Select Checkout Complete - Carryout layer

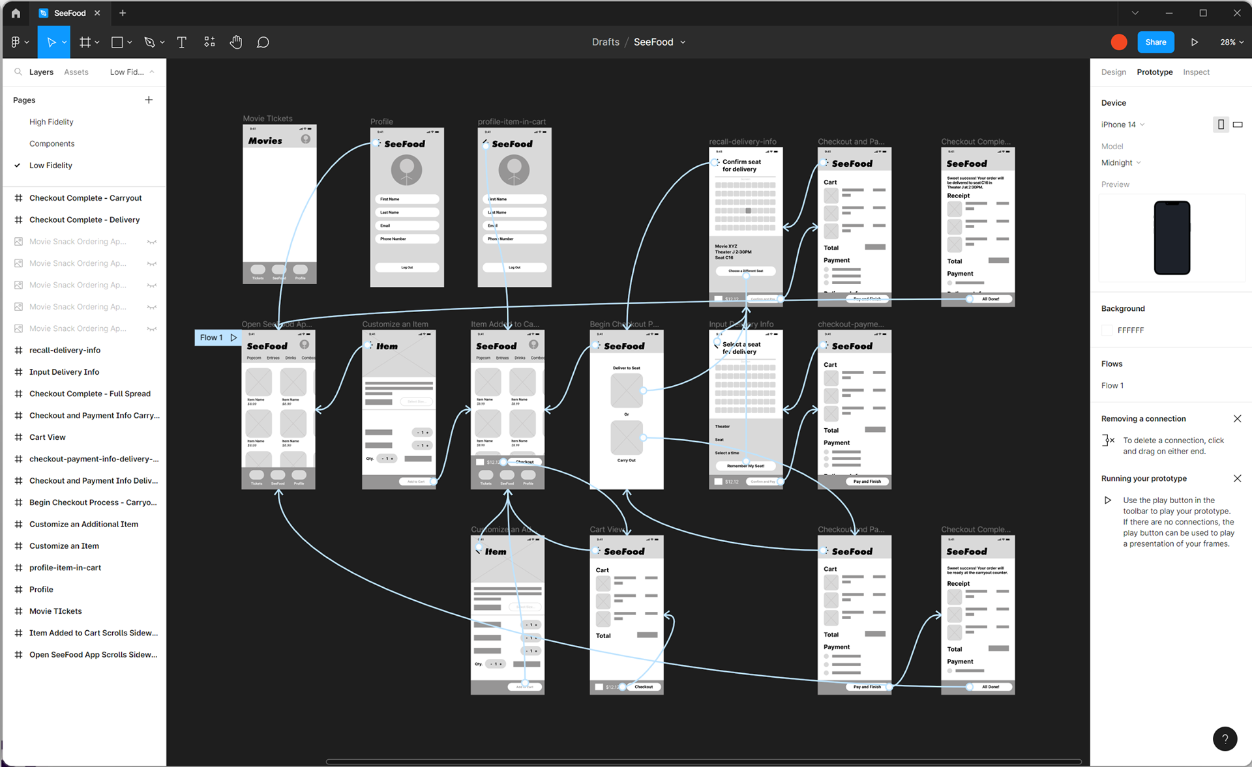(x=85, y=198)
